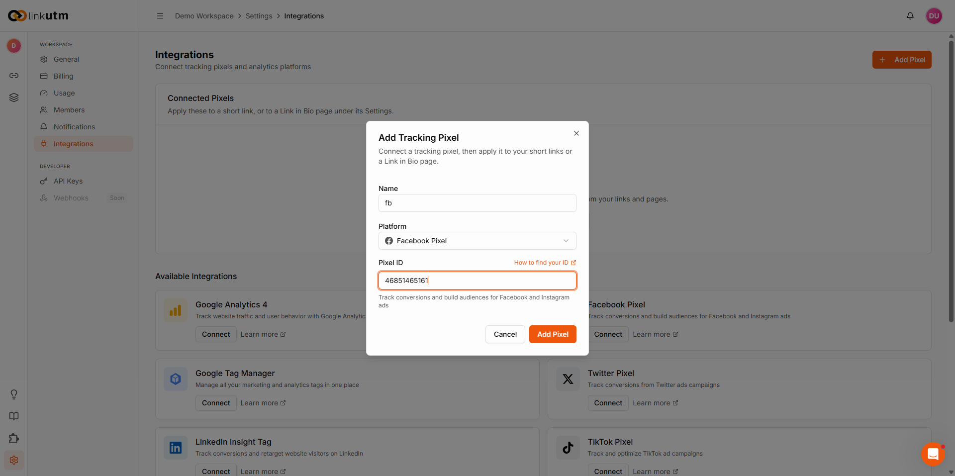Screen dimensions: 955x476
Task: Expand the Platform Facebook Pixel dropdown
Action: [x=477, y=241]
